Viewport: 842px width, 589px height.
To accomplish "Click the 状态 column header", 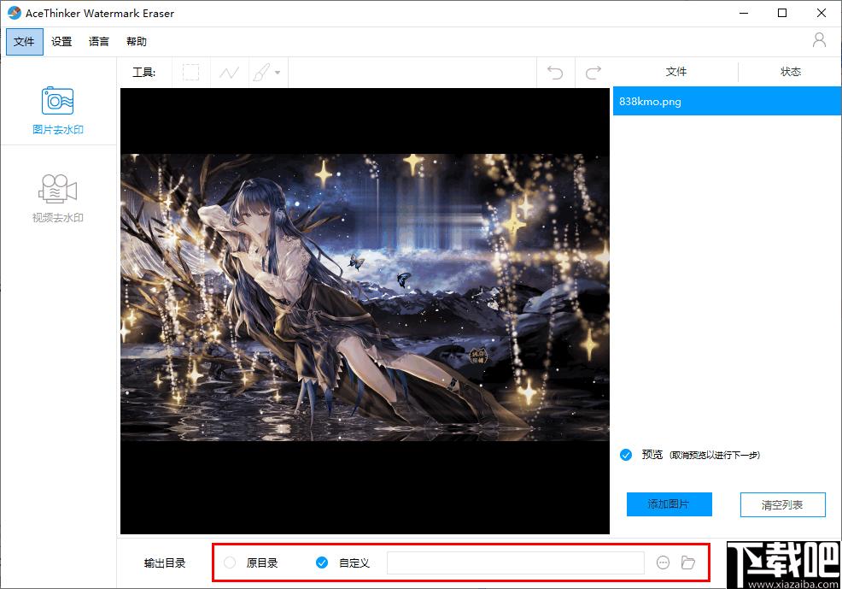I will click(x=790, y=72).
